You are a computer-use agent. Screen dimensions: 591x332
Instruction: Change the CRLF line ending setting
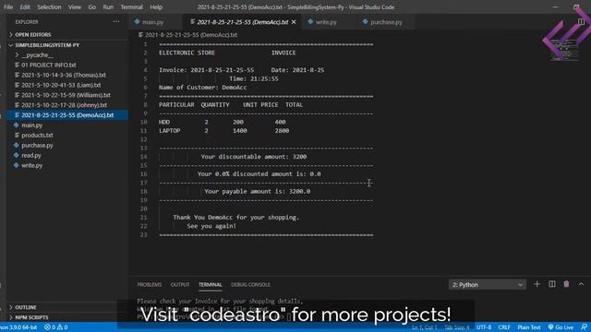point(504,327)
